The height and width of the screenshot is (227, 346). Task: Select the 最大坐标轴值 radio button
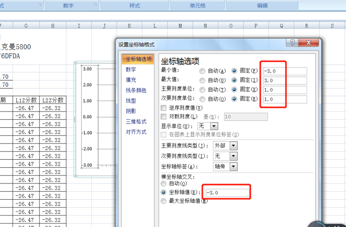click(x=164, y=201)
